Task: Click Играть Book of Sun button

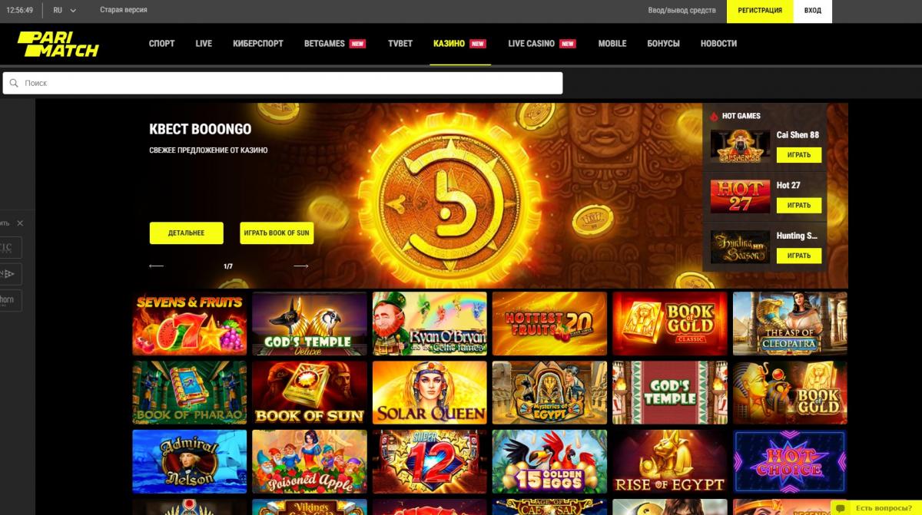Action: 277,233
